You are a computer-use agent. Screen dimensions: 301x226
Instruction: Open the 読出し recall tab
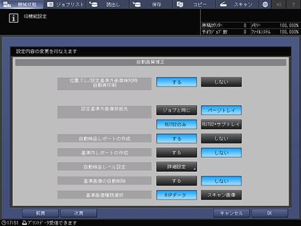pyautogui.click(x=108, y=4)
